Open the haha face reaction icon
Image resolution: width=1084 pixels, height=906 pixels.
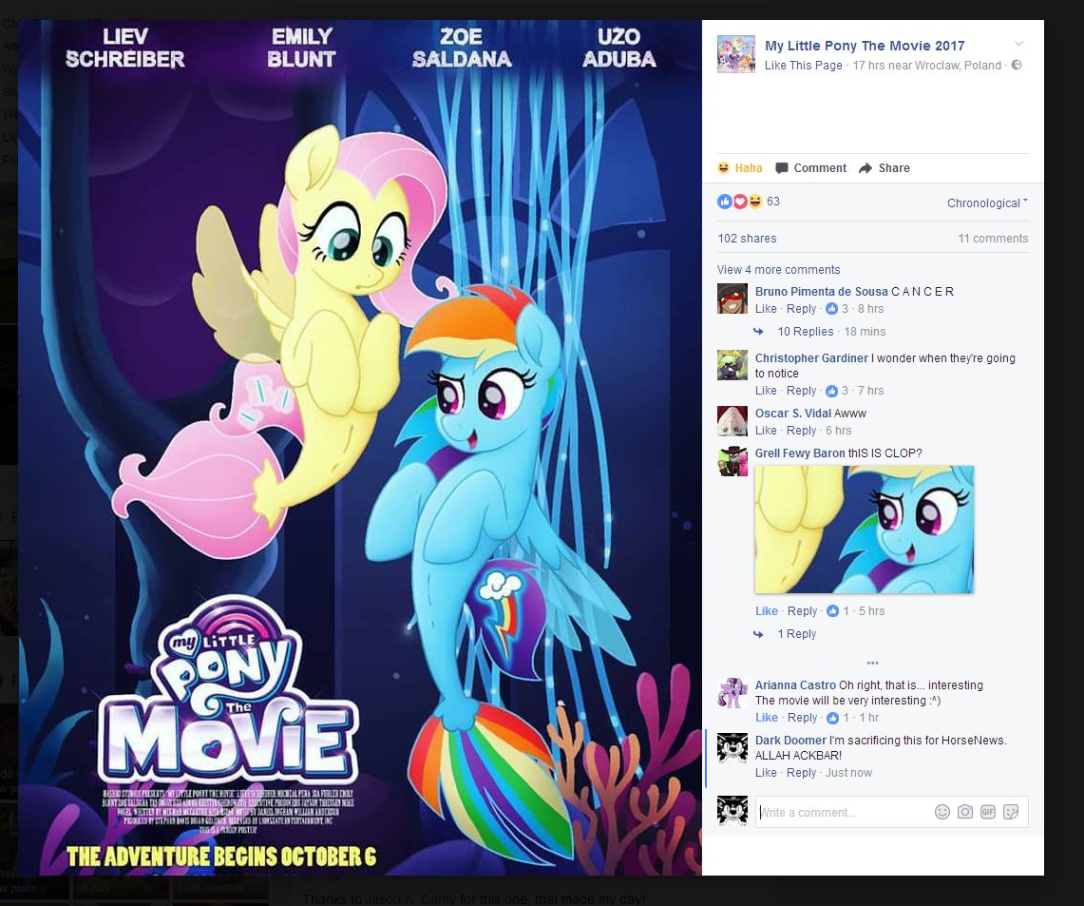tap(755, 202)
